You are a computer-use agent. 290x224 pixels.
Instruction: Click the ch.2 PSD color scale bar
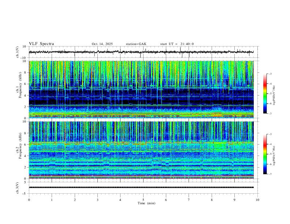pos(265,154)
